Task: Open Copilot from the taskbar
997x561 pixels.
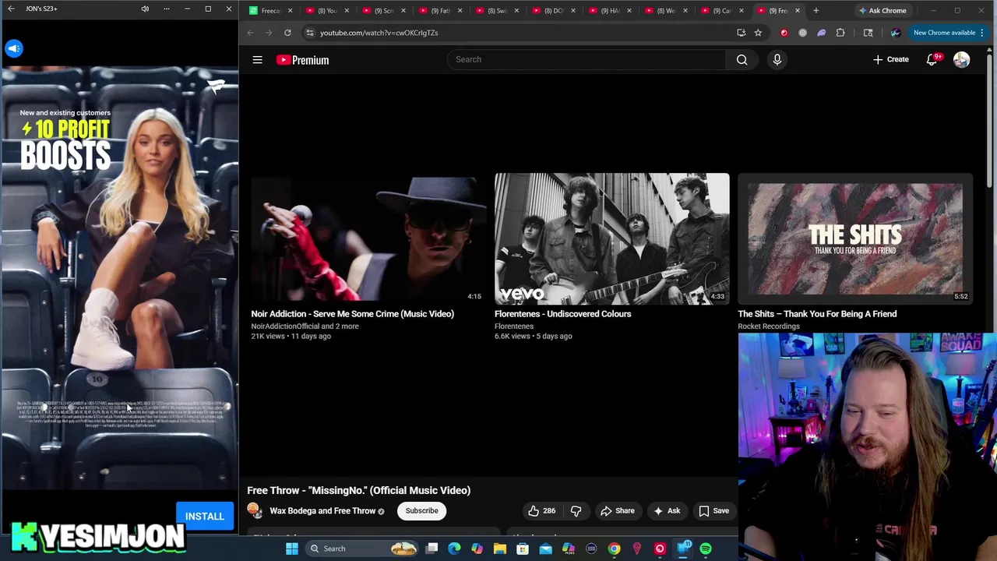Action: click(x=477, y=549)
